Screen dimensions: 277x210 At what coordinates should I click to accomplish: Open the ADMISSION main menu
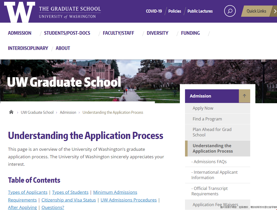[20, 33]
